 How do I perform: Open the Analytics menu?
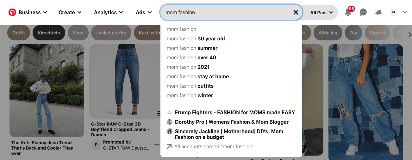pos(109,12)
